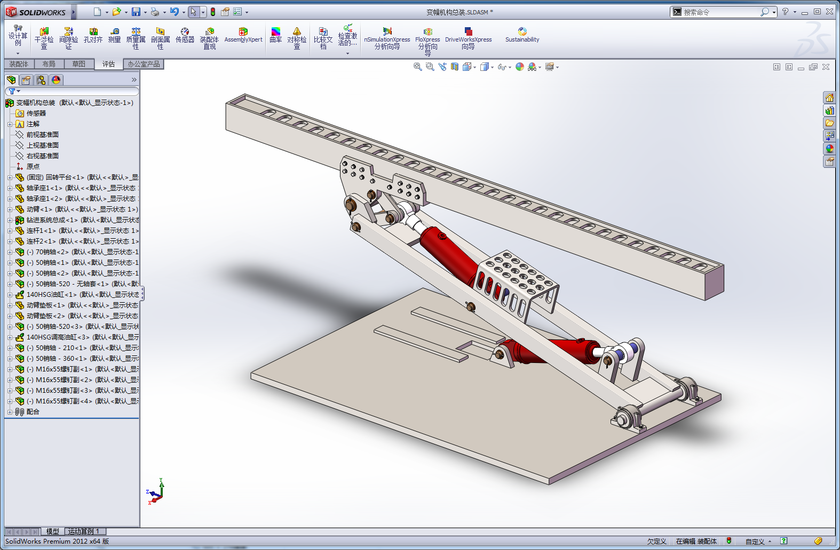The width and height of the screenshot is (840, 550).
Task: Show the PropertyManager tab
Action: coord(26,80)
